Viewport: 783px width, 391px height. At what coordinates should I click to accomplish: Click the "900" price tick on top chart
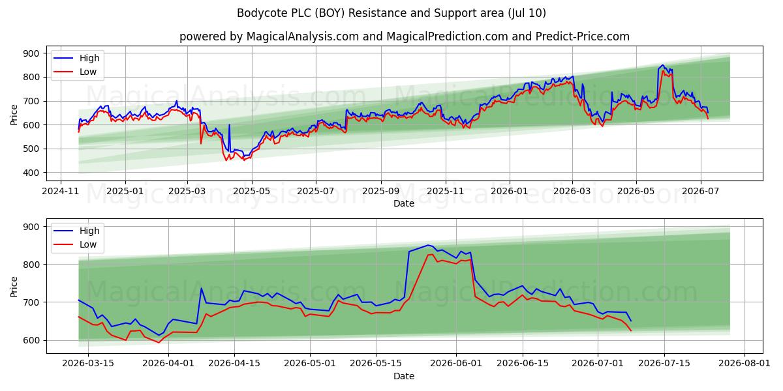point(32,53)
